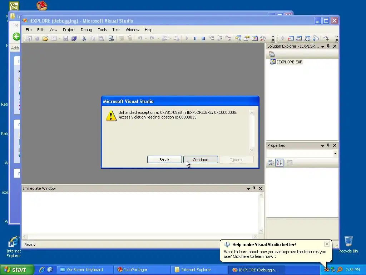Open the Toolbox hammer and wrench icon
366x275 pixels.
(263, 38)
